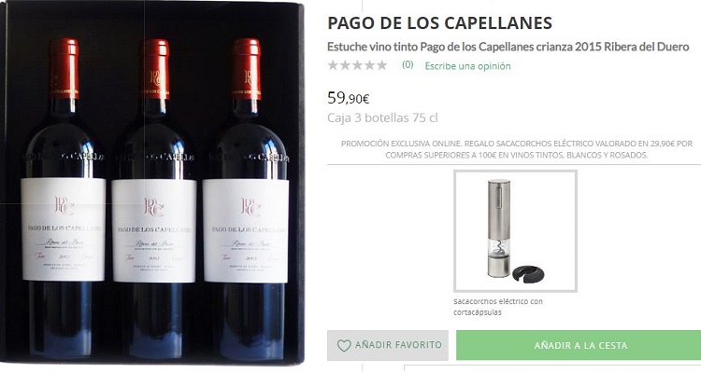
Task: Select the fifth rating star
Action: [x=381, y=65]
